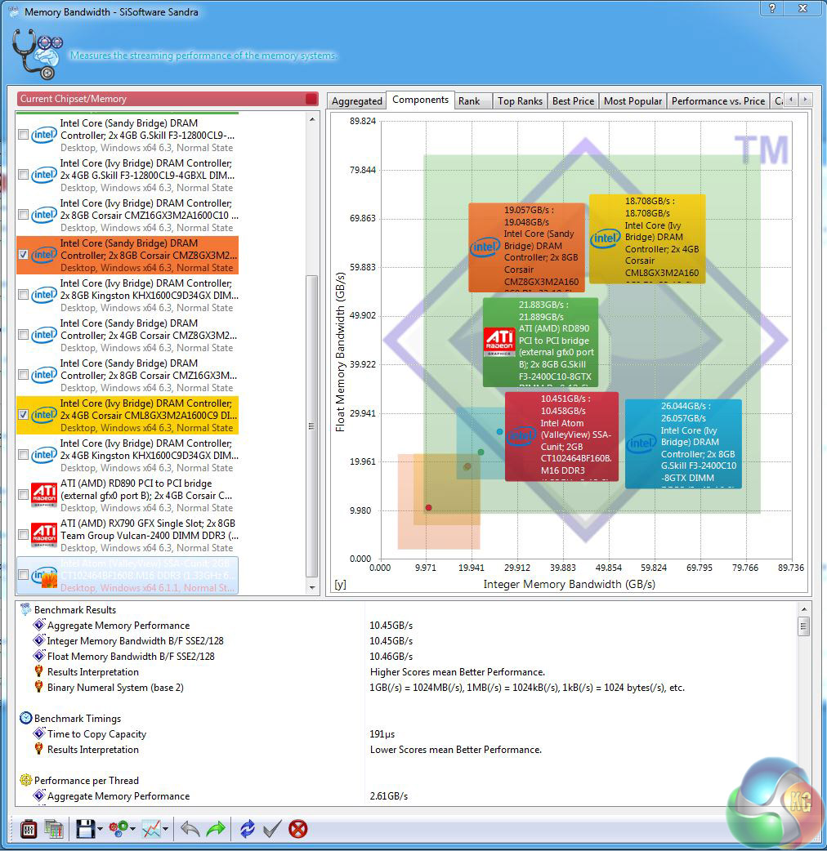Click the [y] axis button below chart

point(341,585)
